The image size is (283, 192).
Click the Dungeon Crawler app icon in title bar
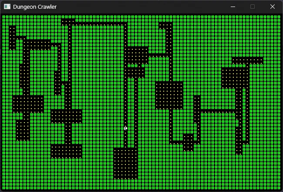(7, 7)
